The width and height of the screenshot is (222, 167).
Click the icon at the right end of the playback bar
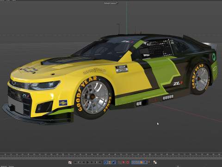click(x=155, y=162)
